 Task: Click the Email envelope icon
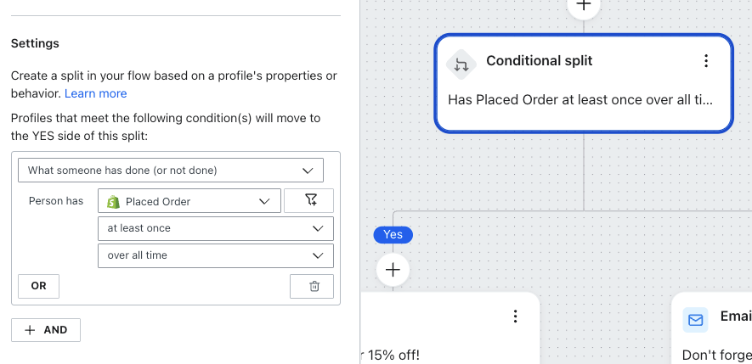(696, 320)
